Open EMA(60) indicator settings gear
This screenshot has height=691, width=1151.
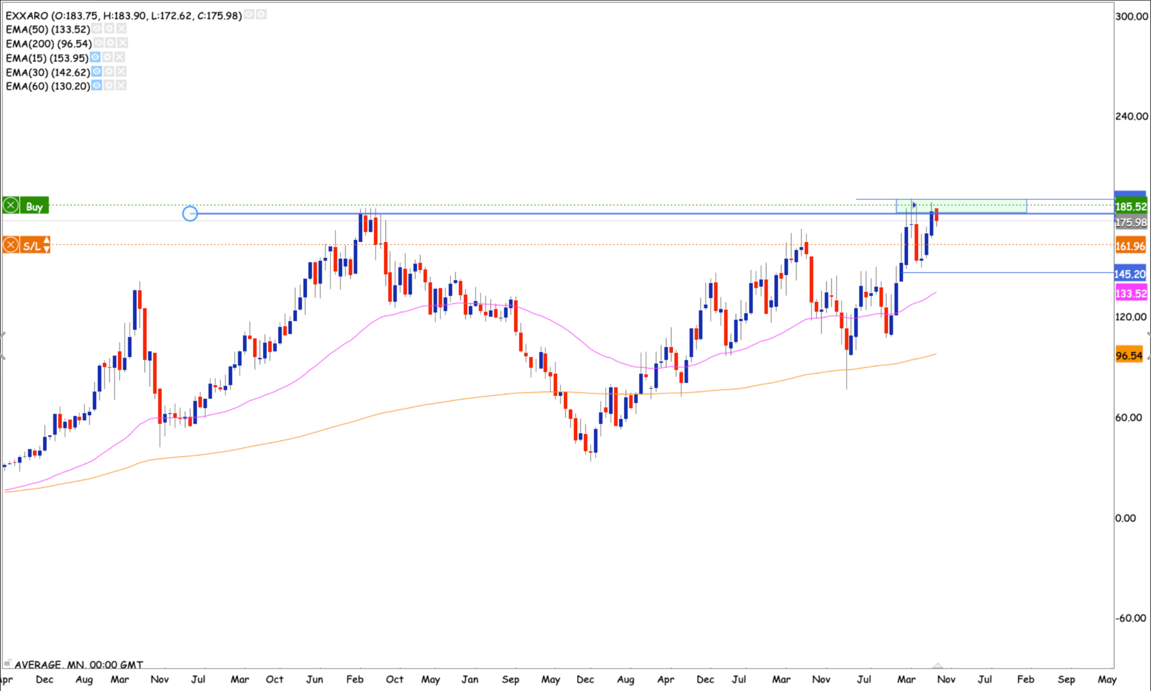[109, 85]
